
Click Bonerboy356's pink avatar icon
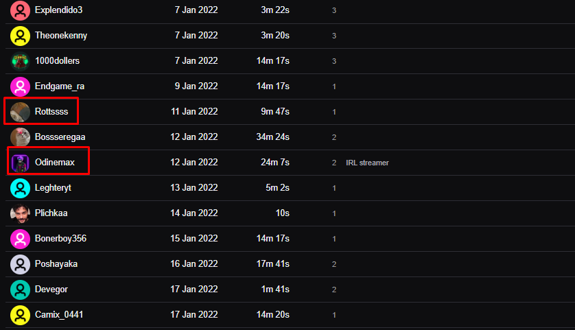pos(20,239)
